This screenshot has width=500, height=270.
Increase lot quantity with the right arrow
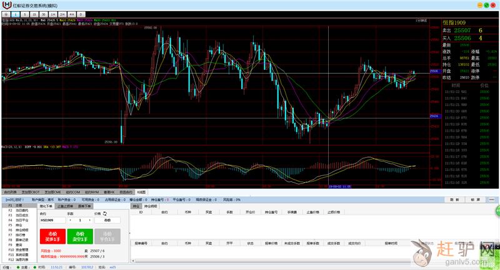(x=90, y=220)
